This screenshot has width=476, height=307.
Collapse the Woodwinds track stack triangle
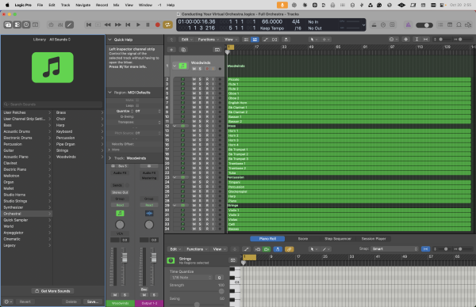click(x=175, y=66)
